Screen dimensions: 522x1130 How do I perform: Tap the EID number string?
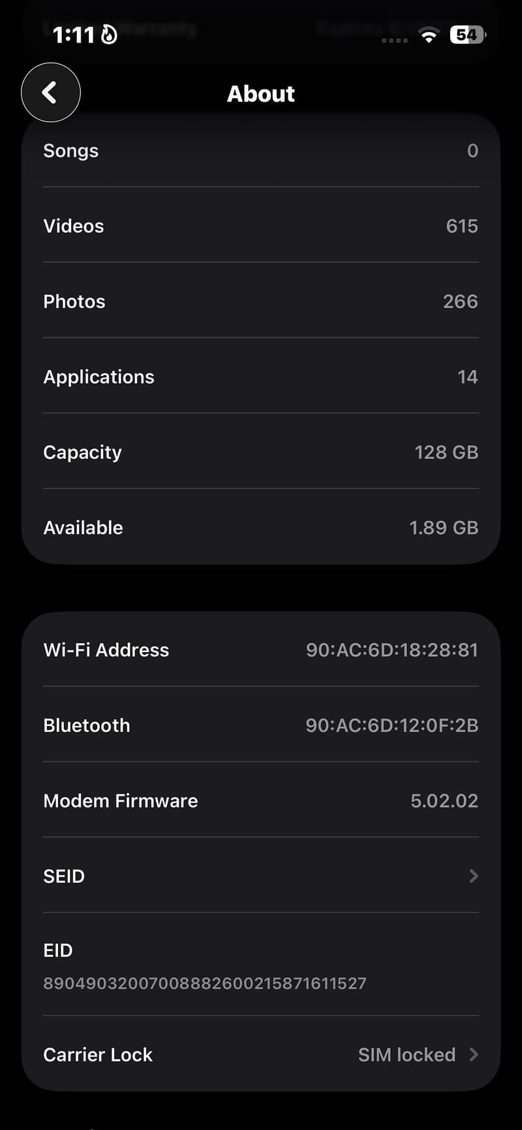[x=205, y=983]
